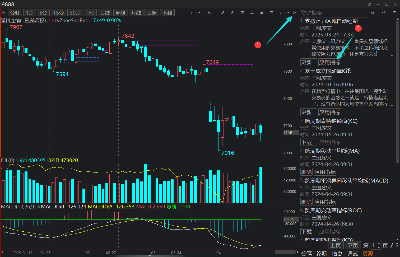
Task: Select the 月线 monthly chart
Action: pos(136,13)
